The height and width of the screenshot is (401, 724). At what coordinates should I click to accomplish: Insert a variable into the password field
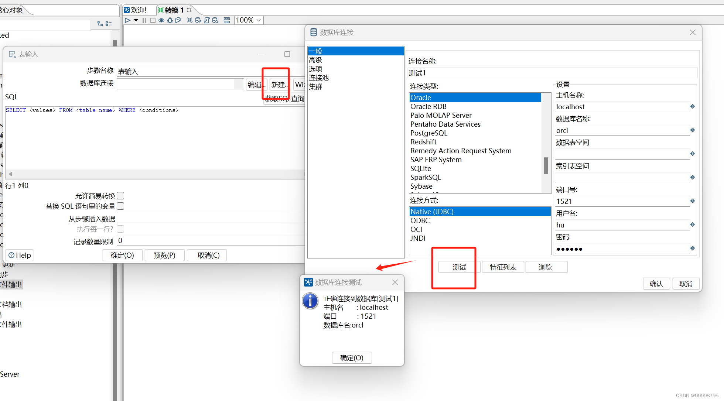693,248
